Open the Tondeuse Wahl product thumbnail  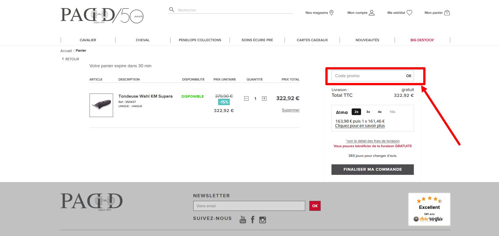tap(101, 105)
